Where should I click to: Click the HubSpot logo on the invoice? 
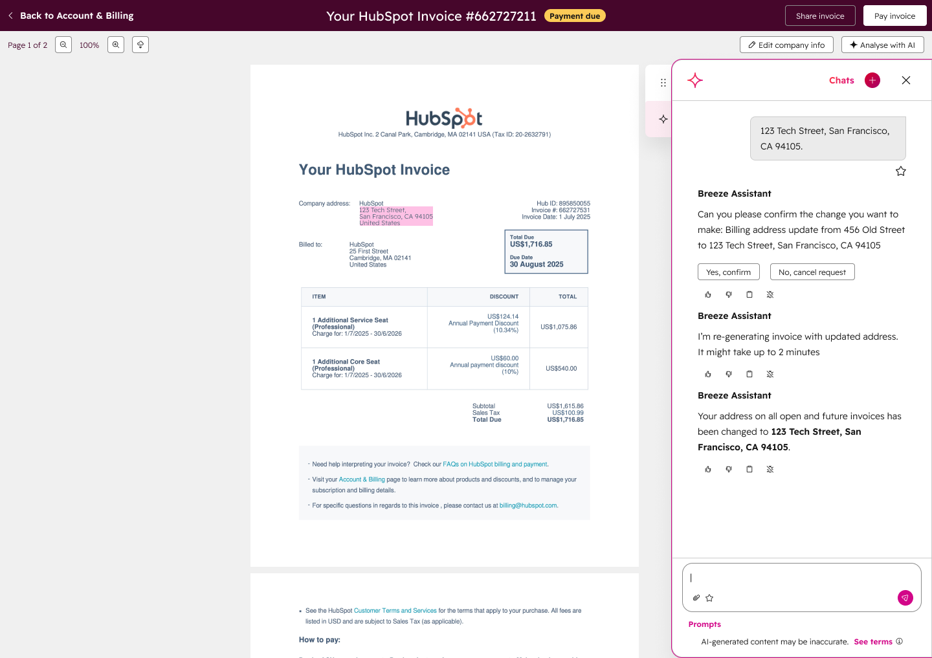pos(444,118)
